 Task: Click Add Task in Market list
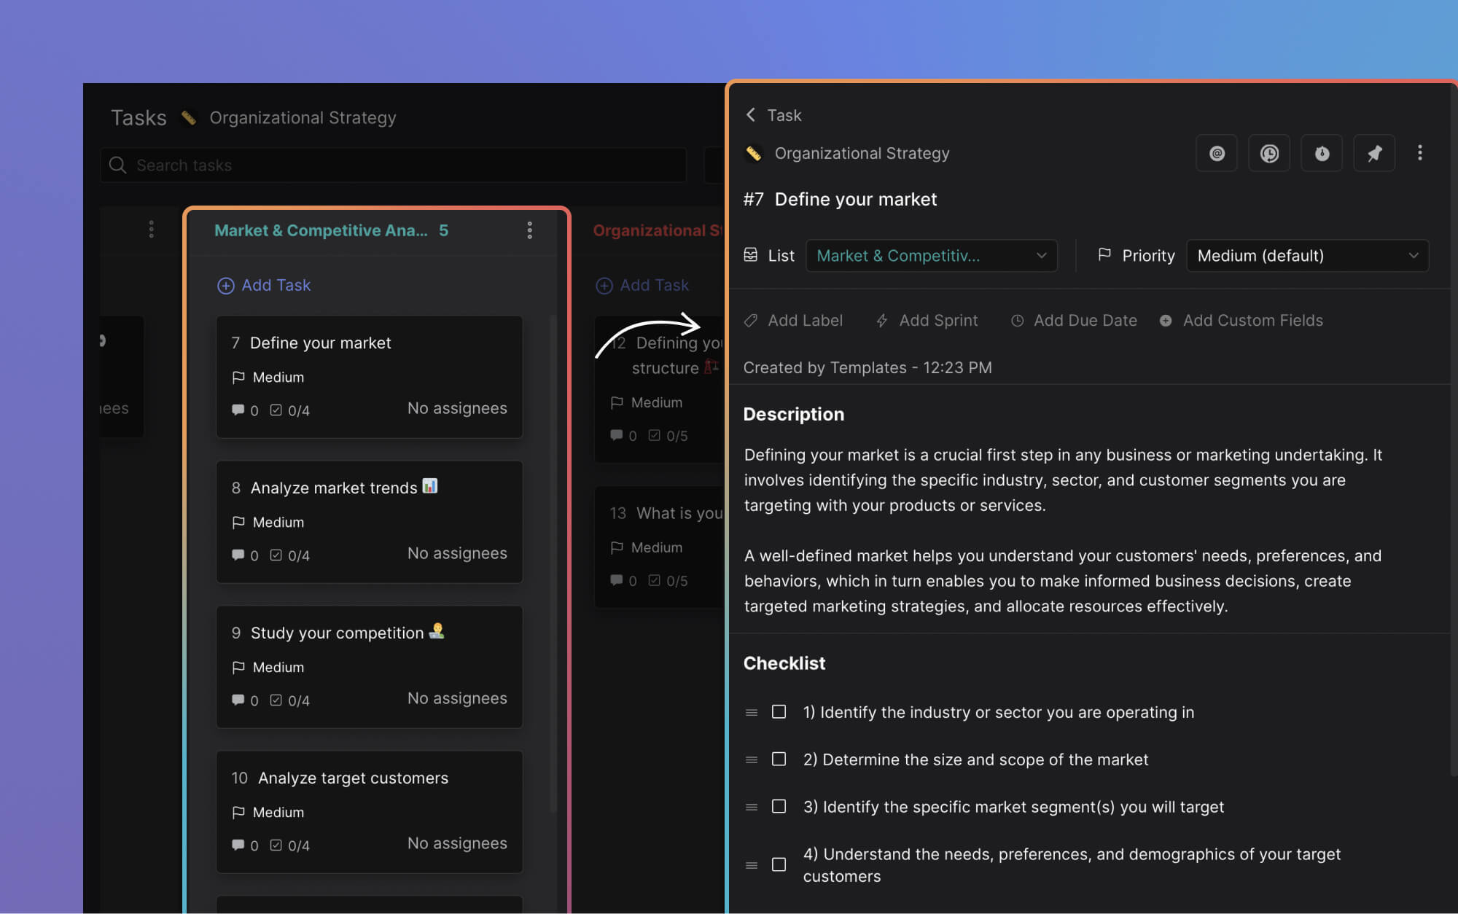point(264,285)
